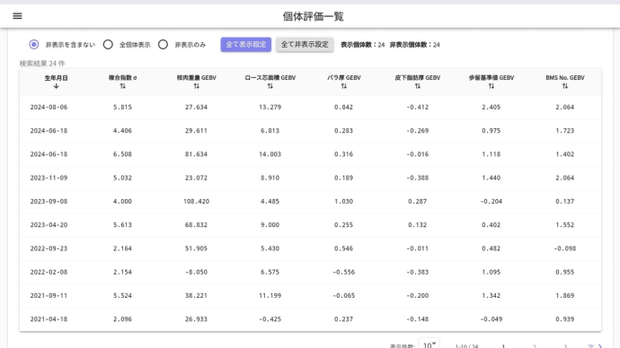
Task: Click the 個体評価一覧 page title
Action: click(x=314, y=16)
